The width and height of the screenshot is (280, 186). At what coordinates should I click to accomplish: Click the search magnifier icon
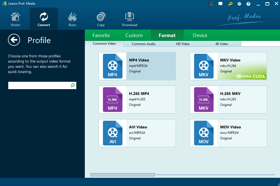click(72, 86)
